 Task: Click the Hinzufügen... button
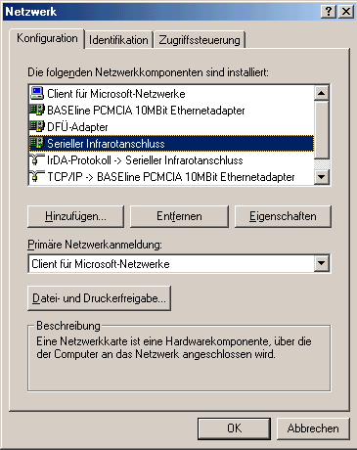coord(75,216)
